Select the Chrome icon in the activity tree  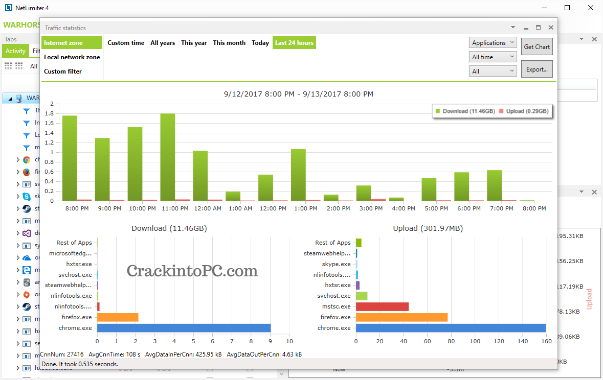click(27, 160)
